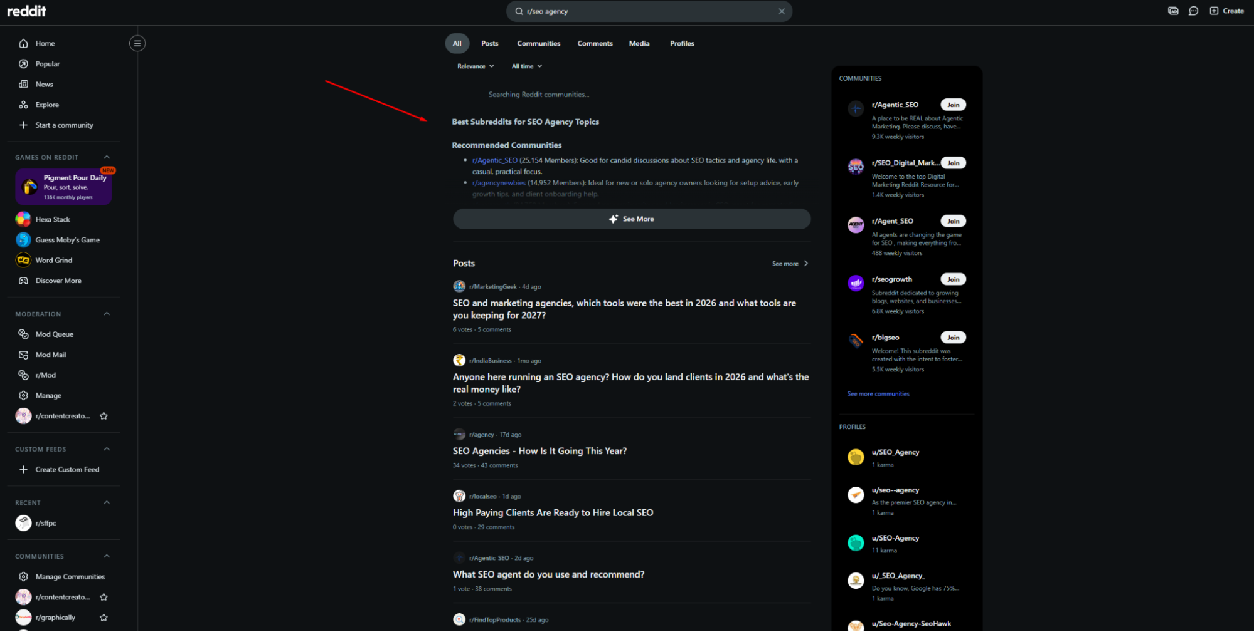Image resolution: width=1254 pixels, height=632 pixels.
Task: Collapse the Custom Feeds section
Action: [x=107, y=449]
